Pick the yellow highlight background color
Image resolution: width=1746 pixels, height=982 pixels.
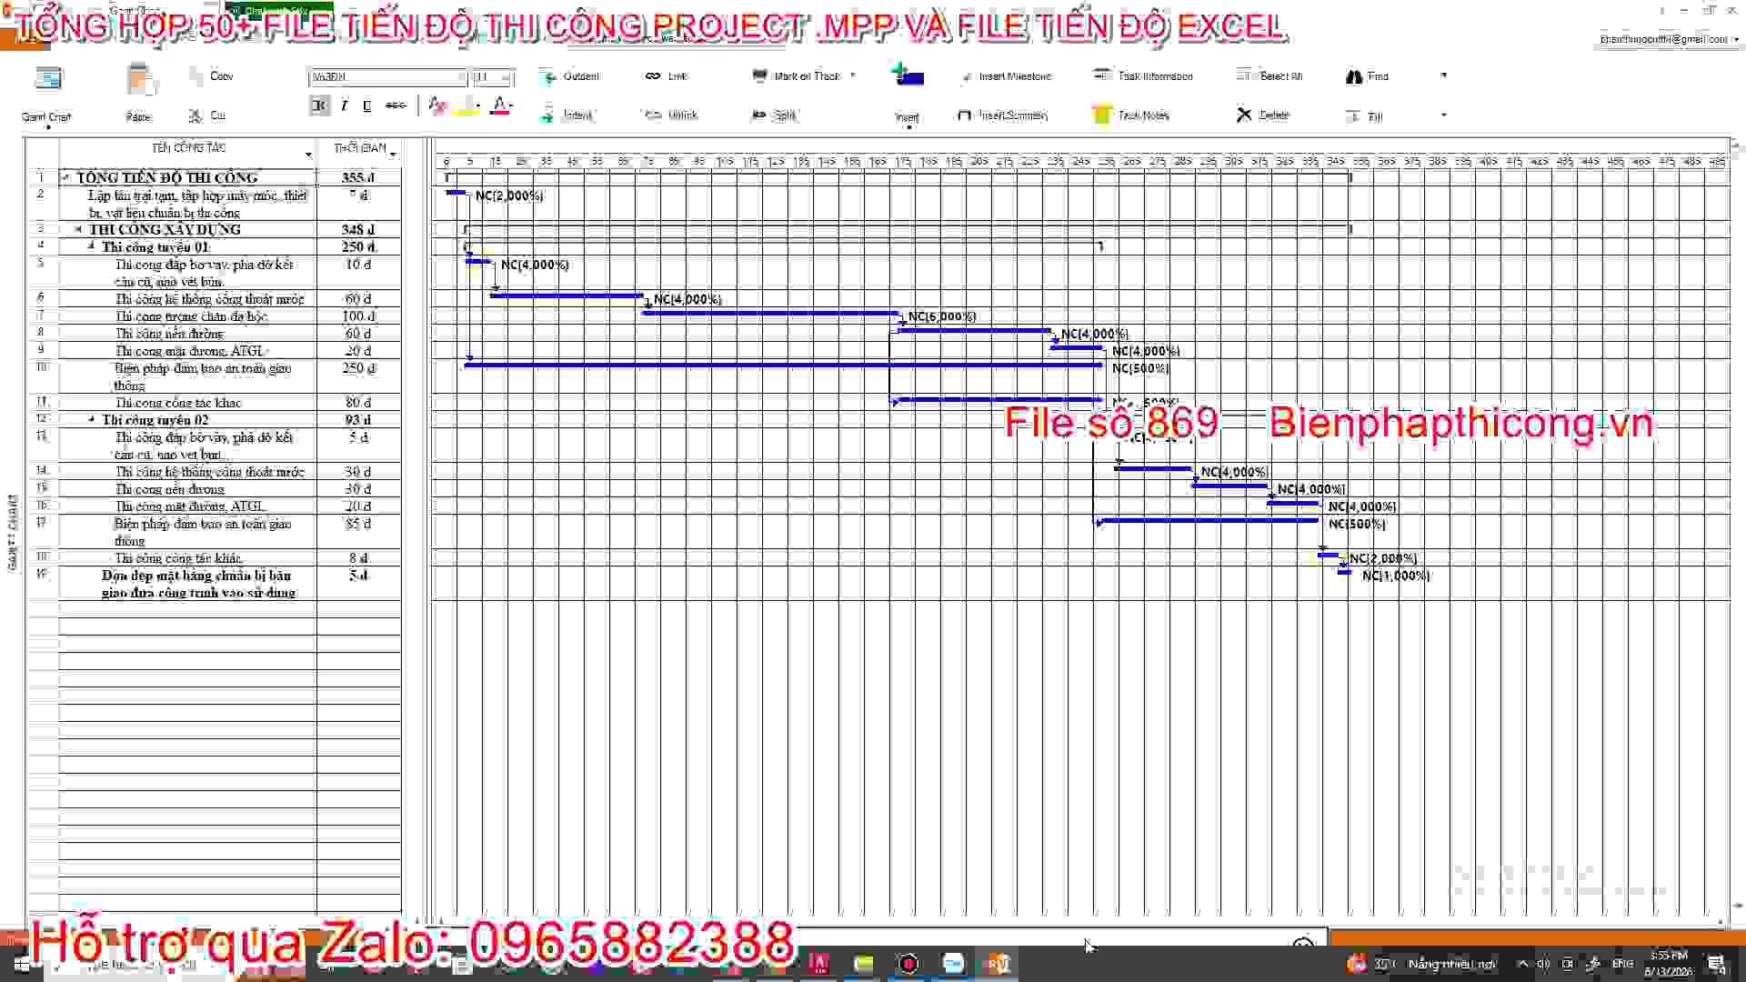(466, 106)
